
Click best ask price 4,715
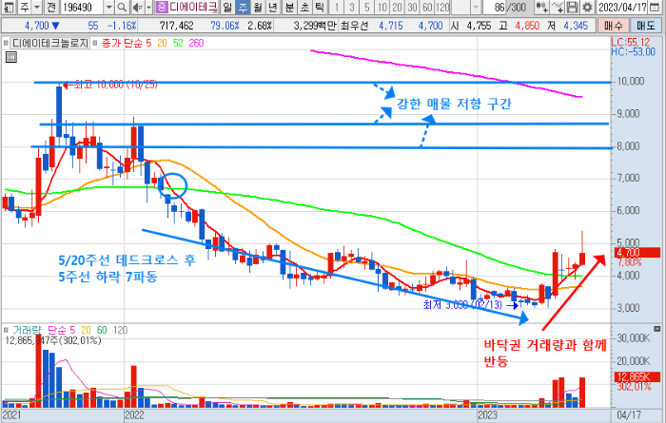[x=391, y=26]
